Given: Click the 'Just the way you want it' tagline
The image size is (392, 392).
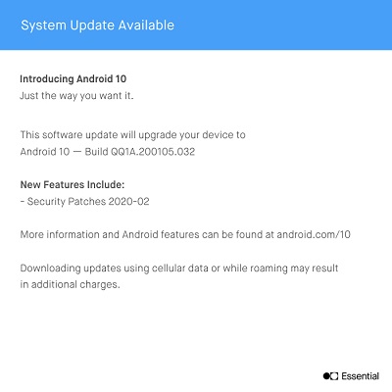Looking at the screenshot, I should pos(76,96).
